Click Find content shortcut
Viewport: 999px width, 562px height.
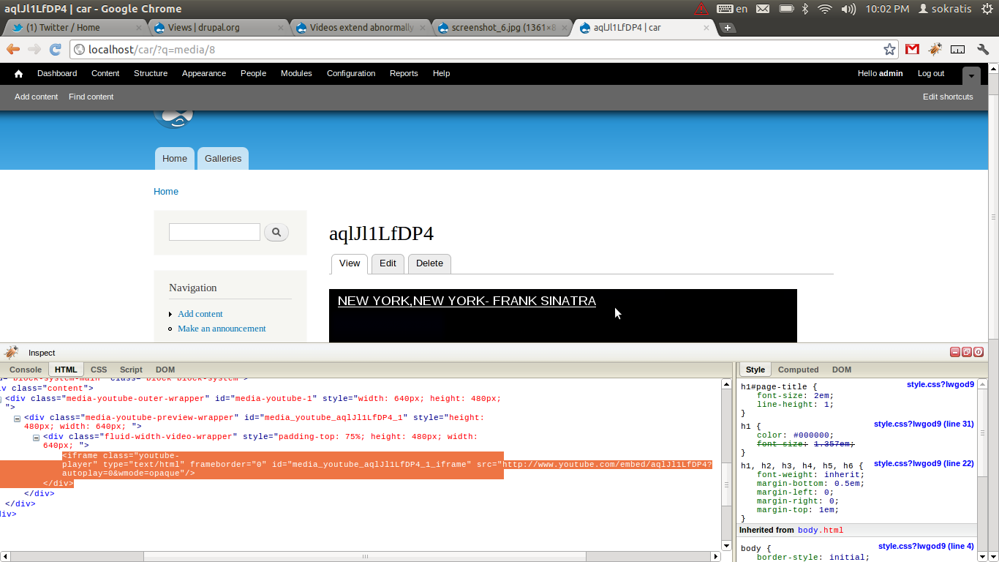(x=91, y=97)
